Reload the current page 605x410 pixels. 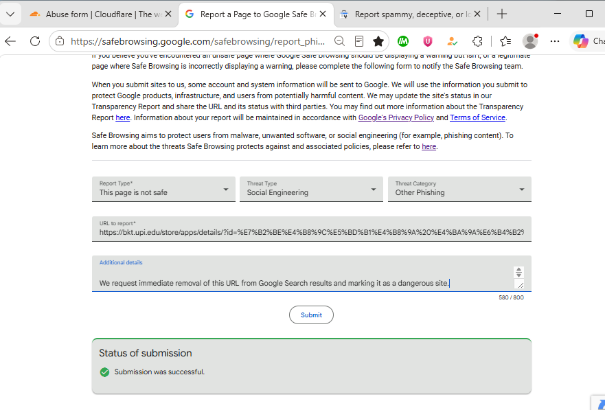(x=35, y=41)
